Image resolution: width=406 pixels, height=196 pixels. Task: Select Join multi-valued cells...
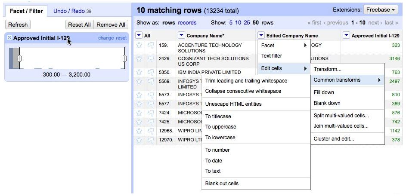coord(347,126)
